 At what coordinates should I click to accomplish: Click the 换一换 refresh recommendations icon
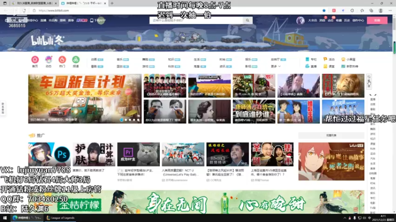click(x=369, y=81)
